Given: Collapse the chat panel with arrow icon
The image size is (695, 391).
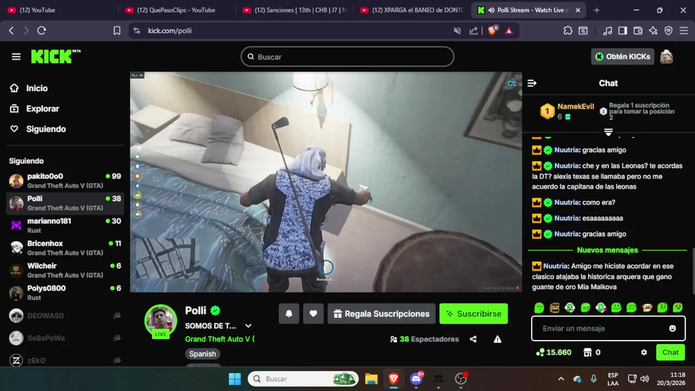Looking at the screenshot, I should pyautogui.click(x=532, y=83).
